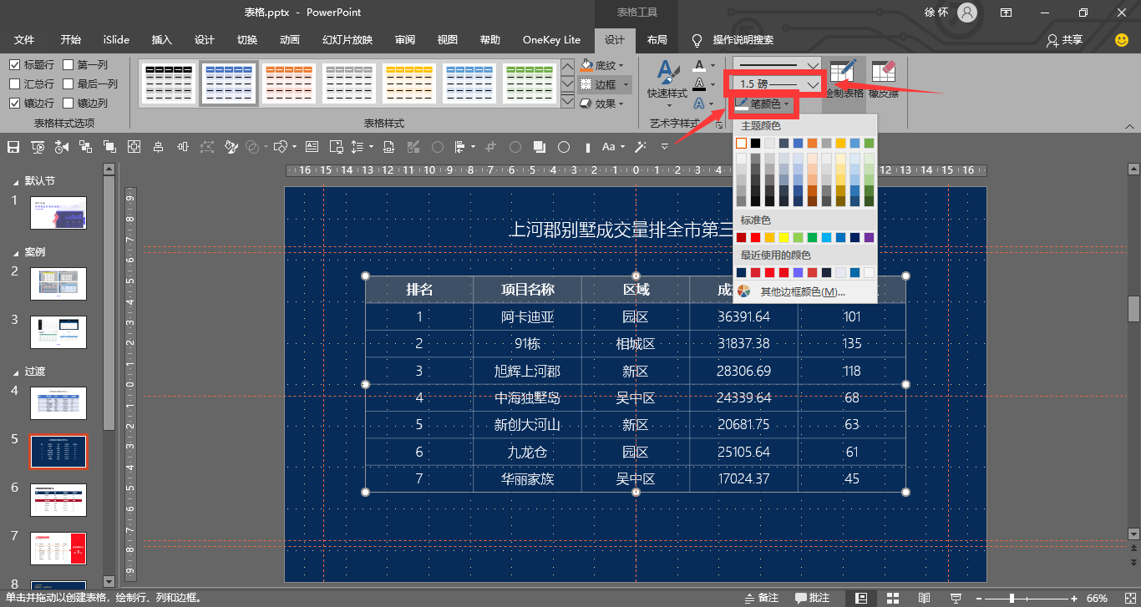Pick the purple standard color swatch
The width and height of the screenshot is (1141, 607).
click(x=869, y=238)
